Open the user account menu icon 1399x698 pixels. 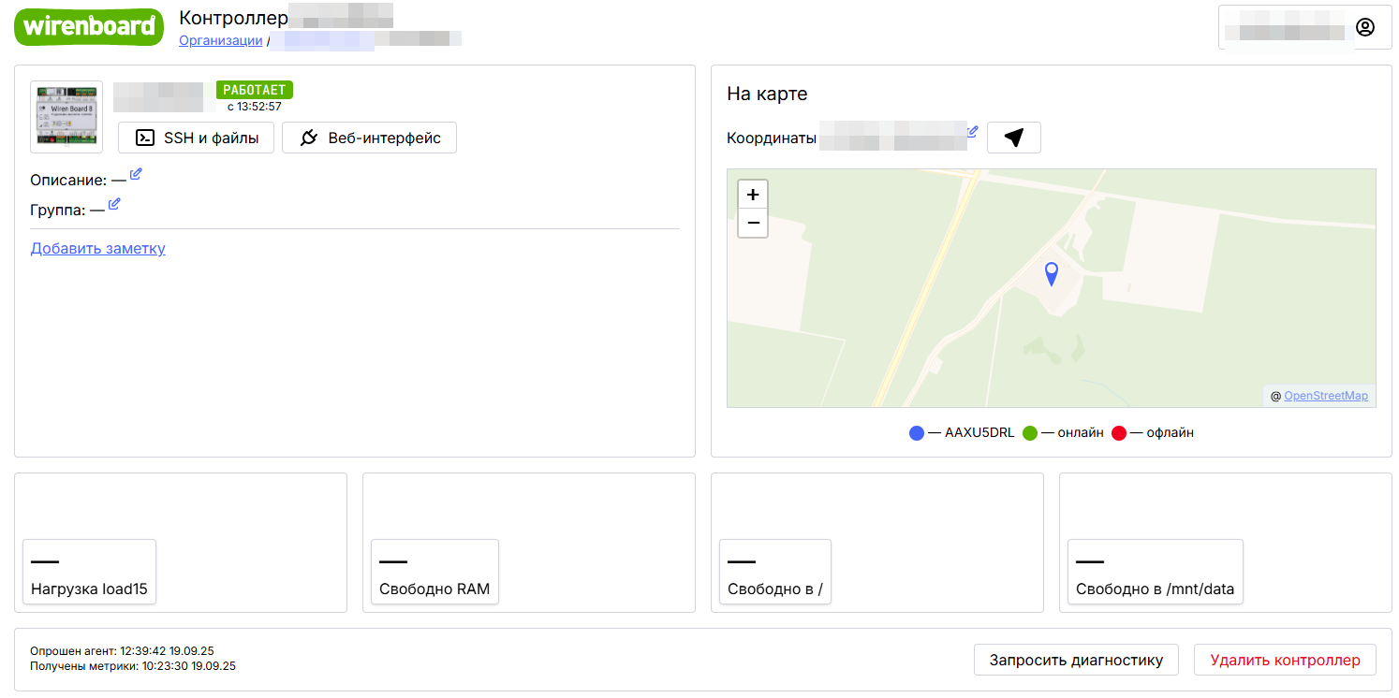coord(1364,27)
